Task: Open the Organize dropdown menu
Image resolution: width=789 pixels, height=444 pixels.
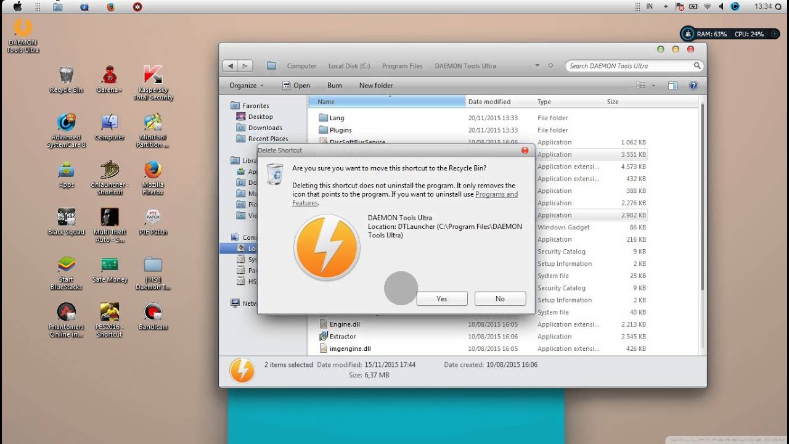Action: click(x=247, y=86)
